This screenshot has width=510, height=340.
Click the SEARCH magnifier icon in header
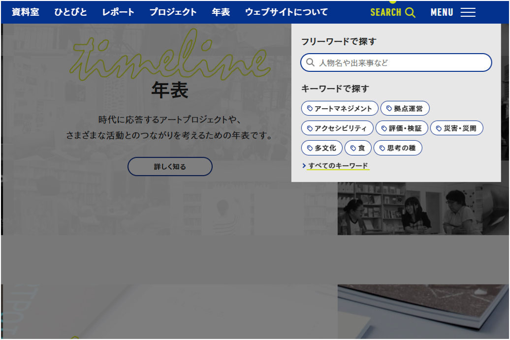(410, 13)
